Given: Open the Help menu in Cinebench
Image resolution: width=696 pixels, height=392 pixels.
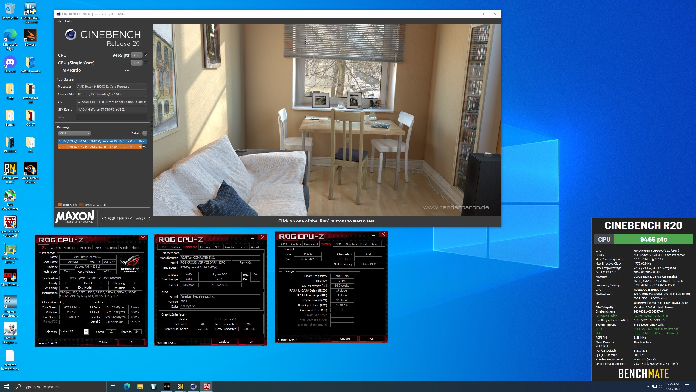Looking at the screenshot, I should point(68,21).
